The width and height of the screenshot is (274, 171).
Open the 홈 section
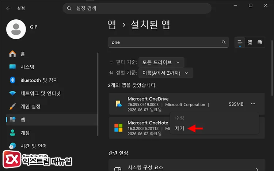coord(52,54)
